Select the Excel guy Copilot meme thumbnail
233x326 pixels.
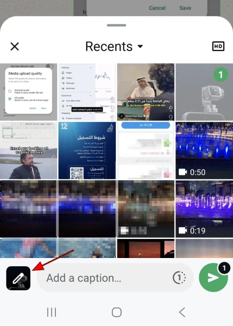click(x=29, y=151)
